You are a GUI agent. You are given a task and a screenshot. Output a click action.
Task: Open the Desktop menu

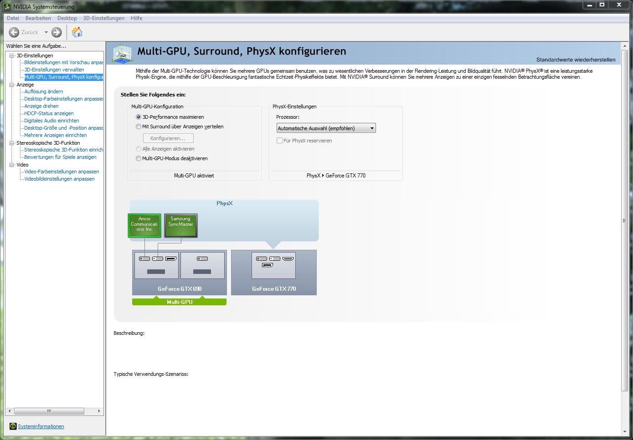pos(67,18)
